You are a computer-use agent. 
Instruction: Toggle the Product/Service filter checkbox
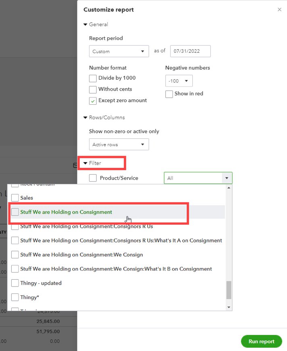click(93, 178)
